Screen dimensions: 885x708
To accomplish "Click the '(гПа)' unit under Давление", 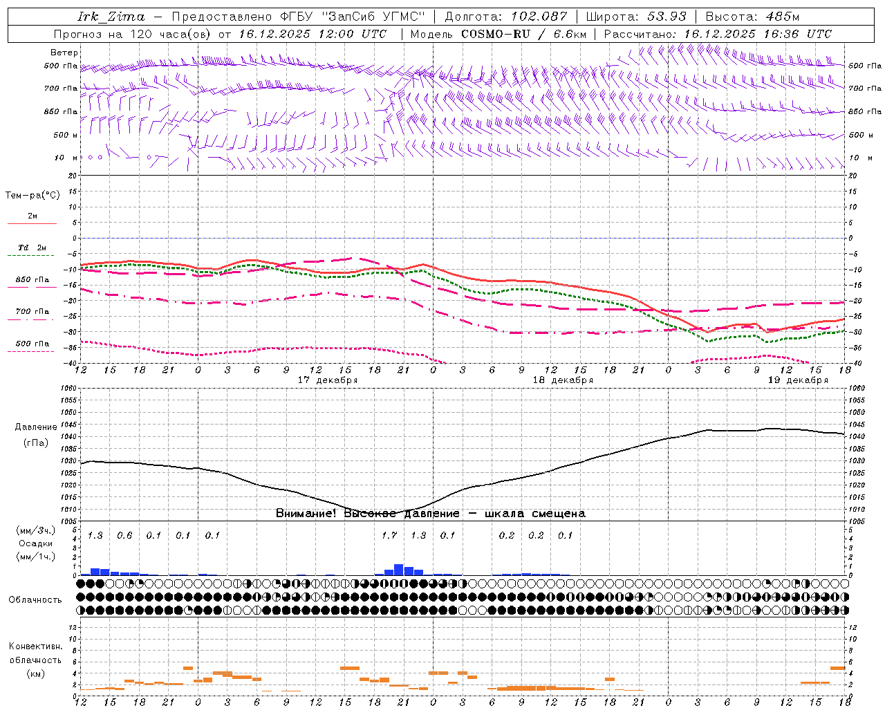I will [36, 443].
